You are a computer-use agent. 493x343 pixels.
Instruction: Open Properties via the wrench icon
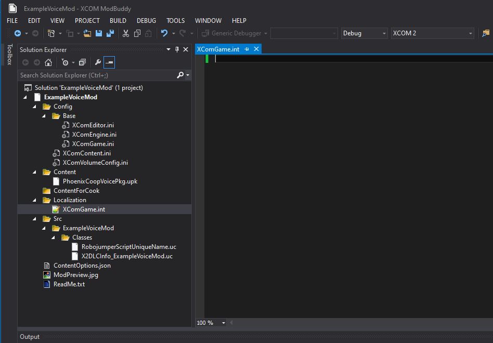coord(97,62)
